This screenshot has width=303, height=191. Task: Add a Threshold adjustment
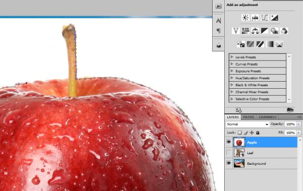[x=260, y=44]
